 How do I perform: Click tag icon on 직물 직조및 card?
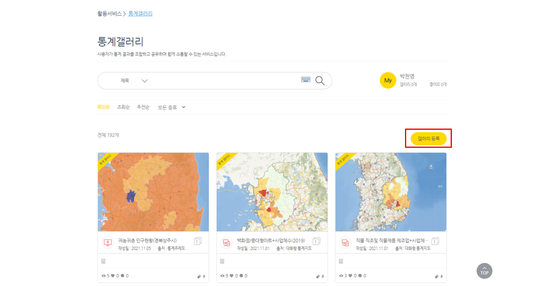point(437,276)
